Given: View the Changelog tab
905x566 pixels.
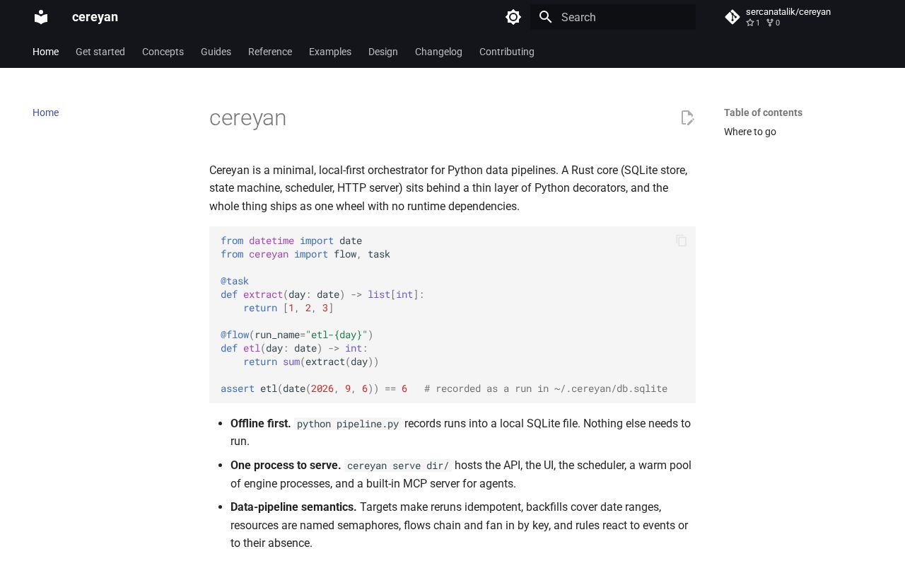Looking at the screenshot, I should [438, 52].
